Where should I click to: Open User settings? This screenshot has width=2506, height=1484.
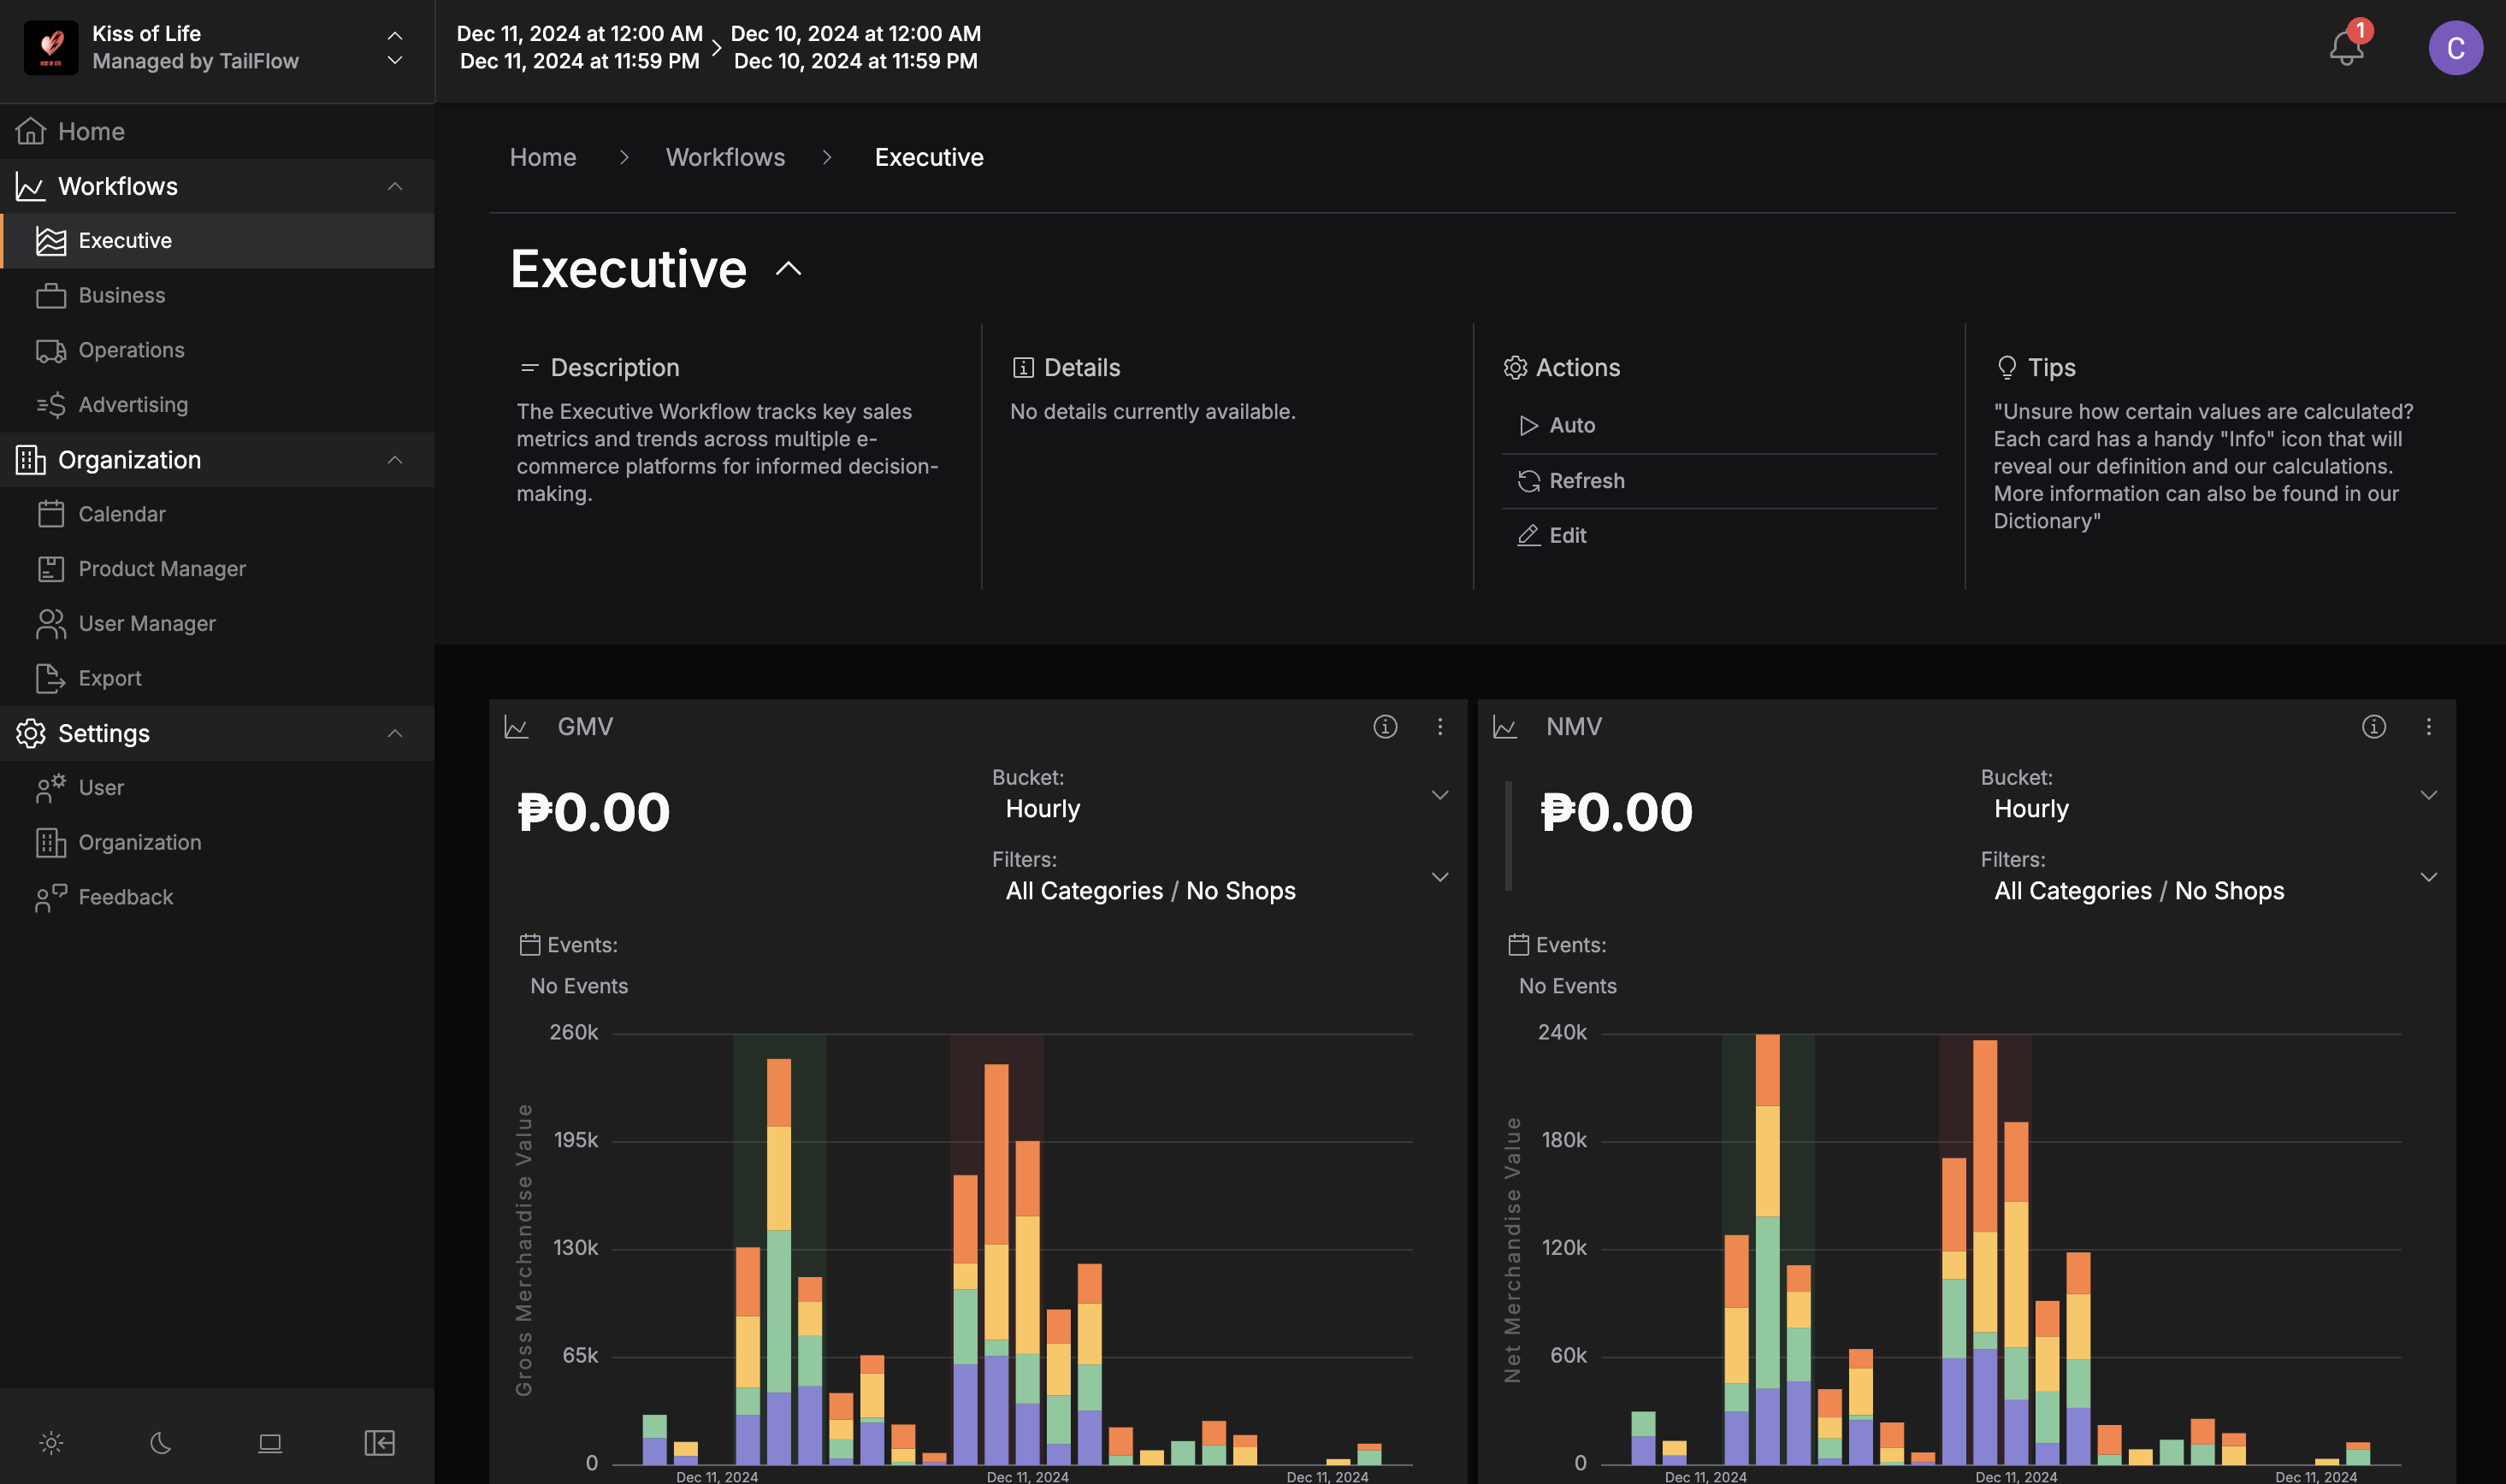(217, 788)
